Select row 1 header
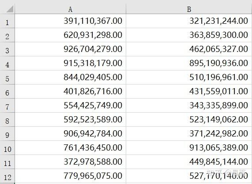Image resolution: width=252 pixels, height=184 pixels. (7, 21)
